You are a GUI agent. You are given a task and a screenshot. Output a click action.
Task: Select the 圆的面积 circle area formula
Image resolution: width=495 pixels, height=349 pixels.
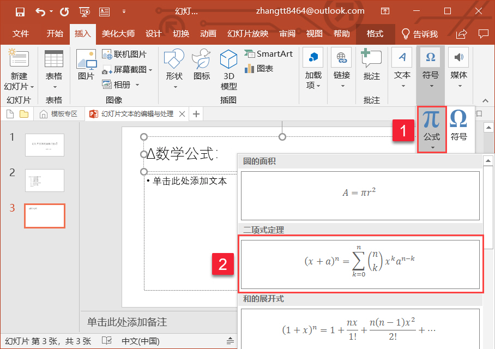click(360, 192)
